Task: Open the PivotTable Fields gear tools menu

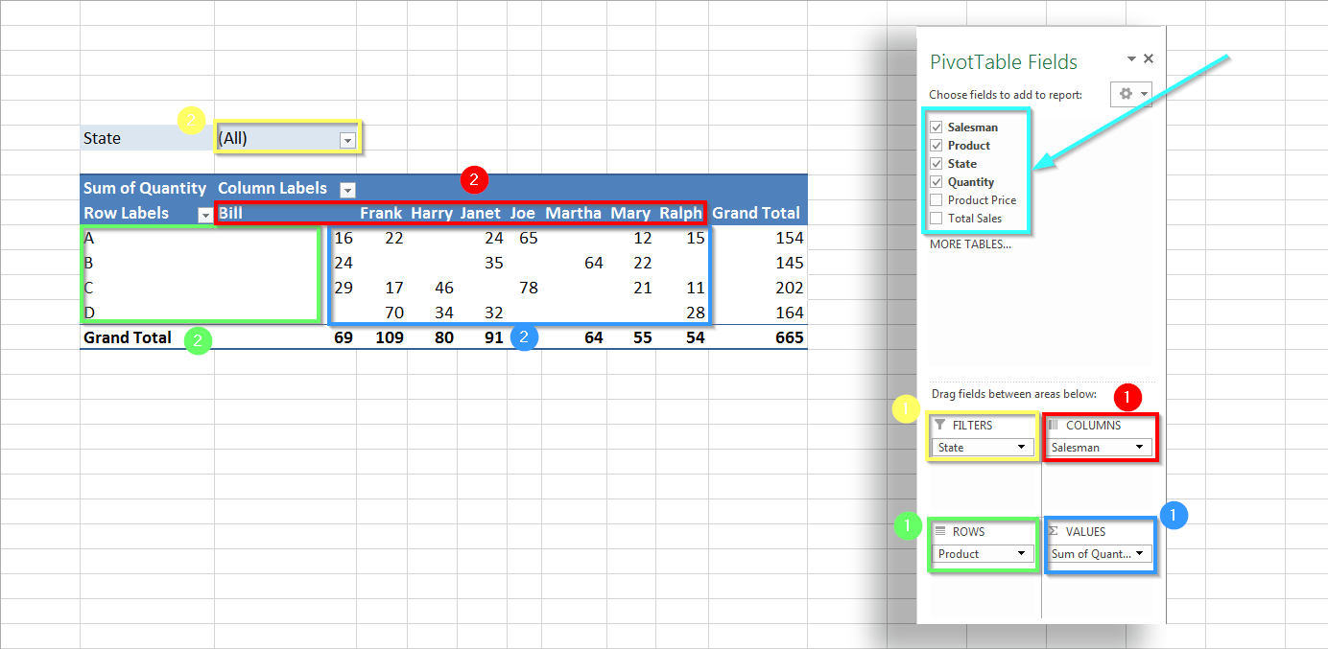Action: pos(1130,94)
